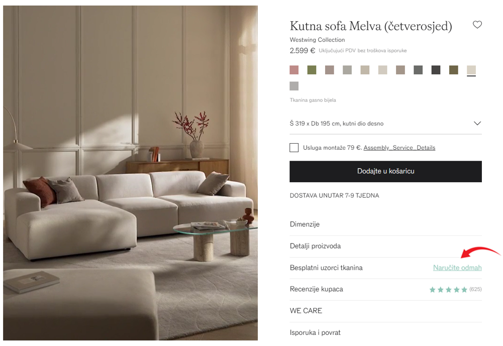Viewport: 503px width, 346px height.
Task: Select the dark grey color swatch
Action: [418, 70]
